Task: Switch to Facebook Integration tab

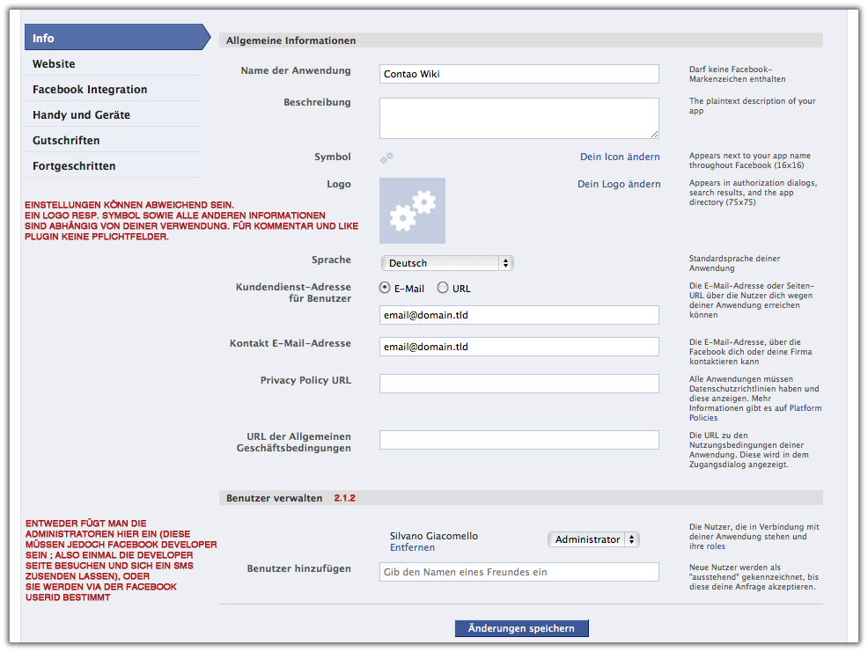Action: [90, 90]
